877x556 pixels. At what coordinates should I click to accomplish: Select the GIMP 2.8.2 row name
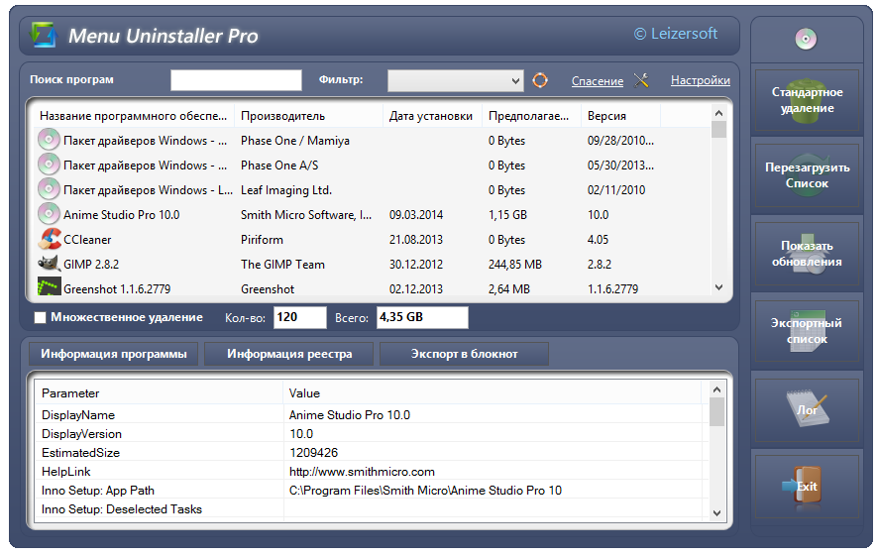(x=91, y=264)
